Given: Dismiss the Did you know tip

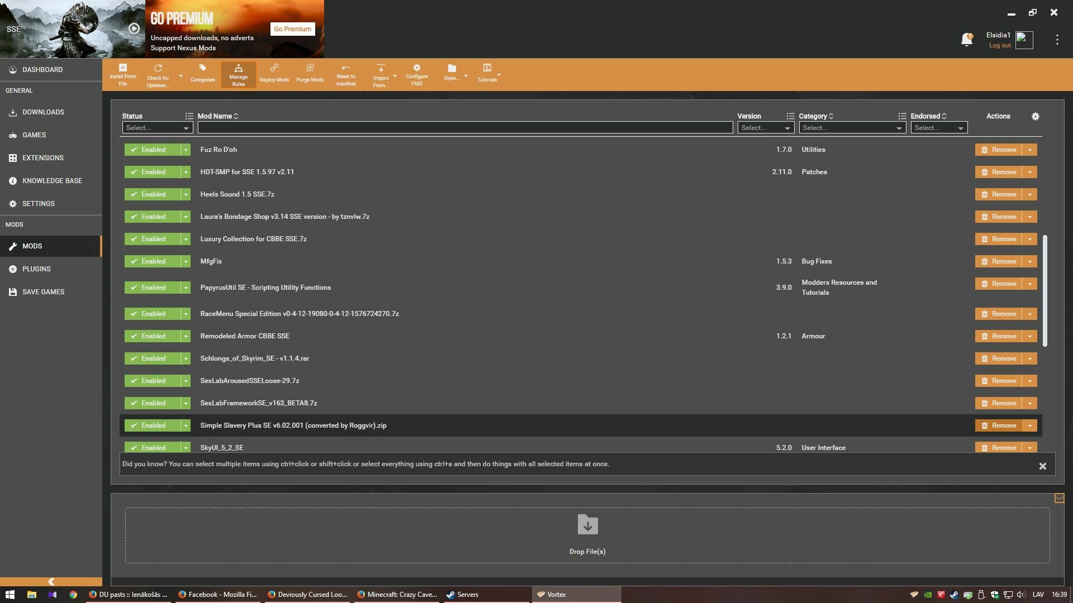Looking at the screenshot, I should pyautogui.click(x=1042, y=466).
